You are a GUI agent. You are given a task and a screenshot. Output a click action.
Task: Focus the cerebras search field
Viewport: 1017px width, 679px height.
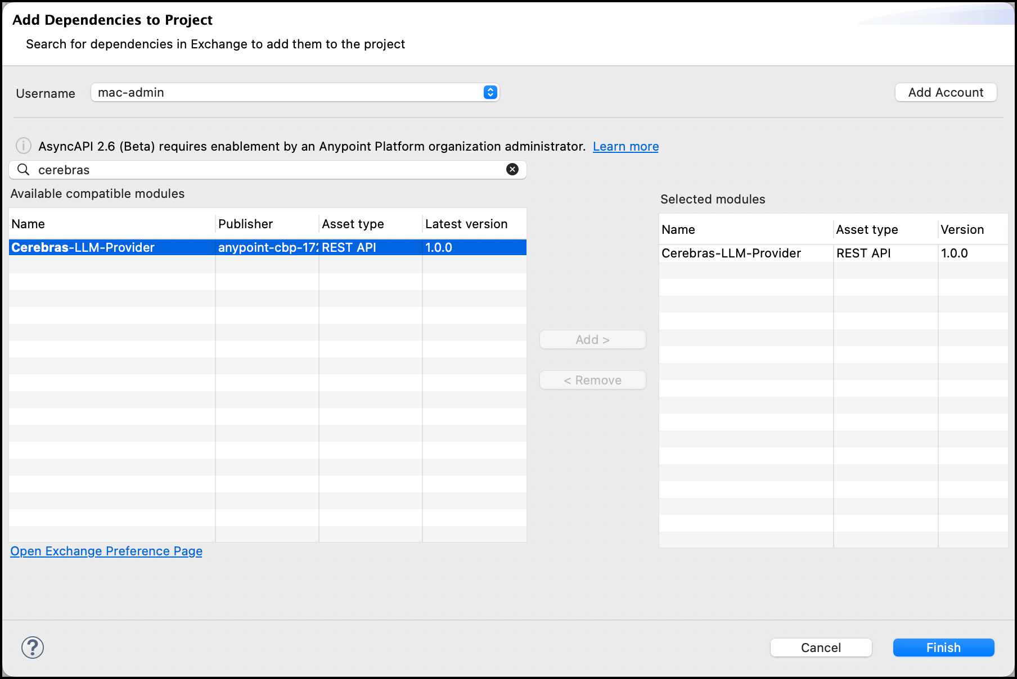[x=268, y=170]
